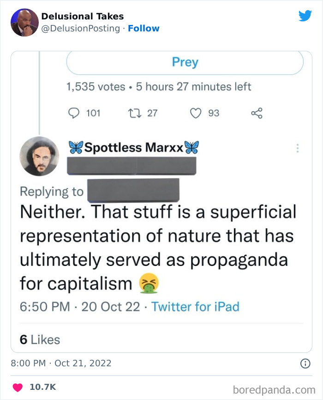Click the pink heart like icon
The height and width of the screenshot is (400, 323).
[x=18, y=387]
